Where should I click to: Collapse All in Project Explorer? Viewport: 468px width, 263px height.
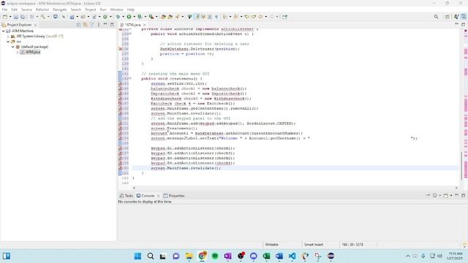pos(78,25)
